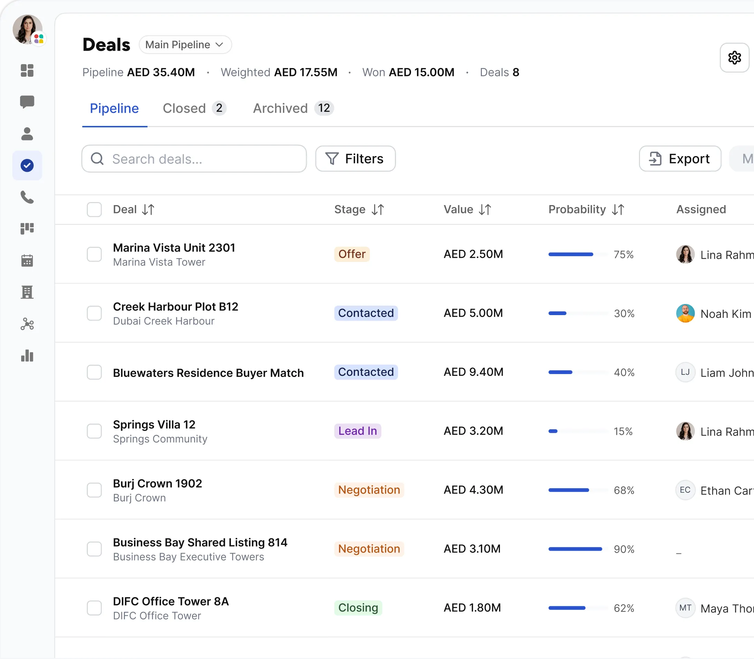
Task: Open the Burj Crown 1902 deal
Action: pyautogui.click(x=157, y=484)
